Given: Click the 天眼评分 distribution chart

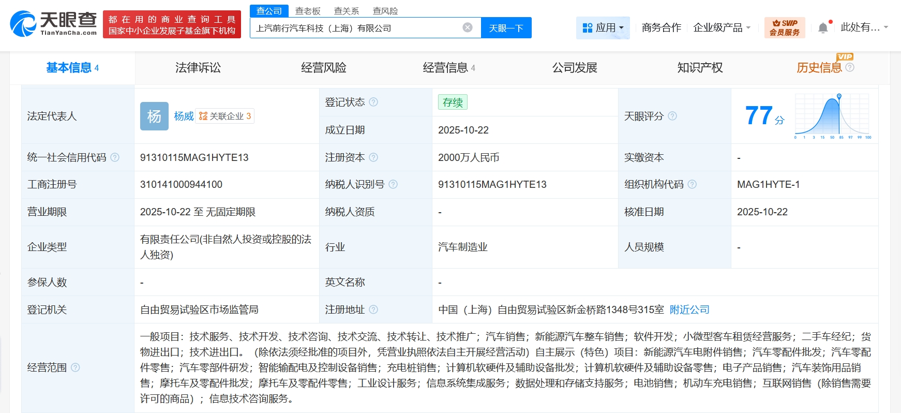Looking at the screenshot, I should [833, 116].
